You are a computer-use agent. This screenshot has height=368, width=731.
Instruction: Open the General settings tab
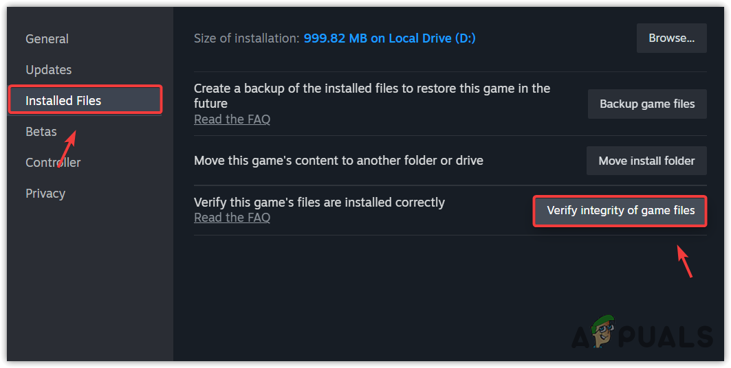[47, 39]
